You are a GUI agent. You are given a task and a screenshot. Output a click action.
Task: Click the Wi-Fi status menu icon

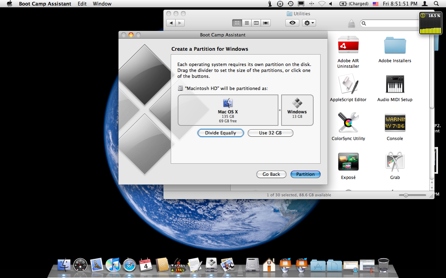click(322, 4)
